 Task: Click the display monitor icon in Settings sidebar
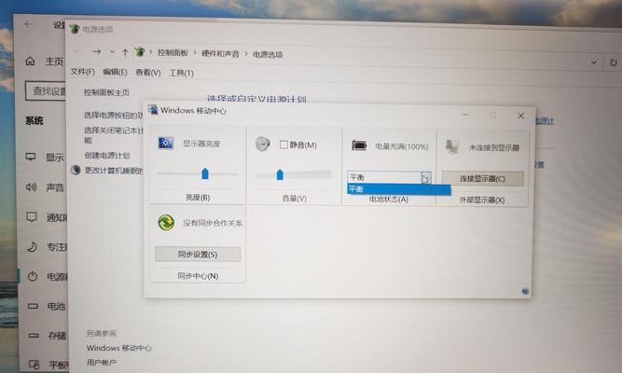coord(31,157)
